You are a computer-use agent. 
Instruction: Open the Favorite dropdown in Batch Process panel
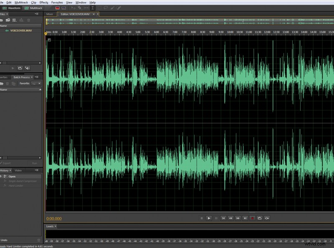tap(39, 83)
